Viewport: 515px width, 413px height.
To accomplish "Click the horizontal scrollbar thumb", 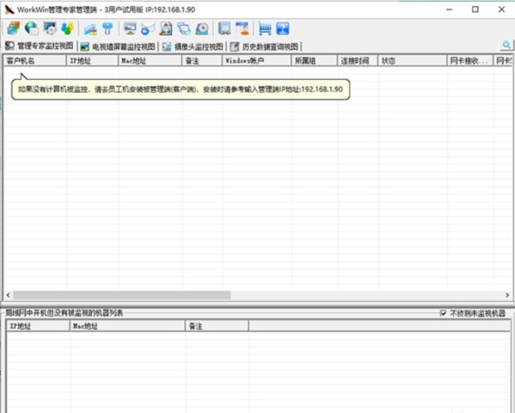I will pos(122,295).
